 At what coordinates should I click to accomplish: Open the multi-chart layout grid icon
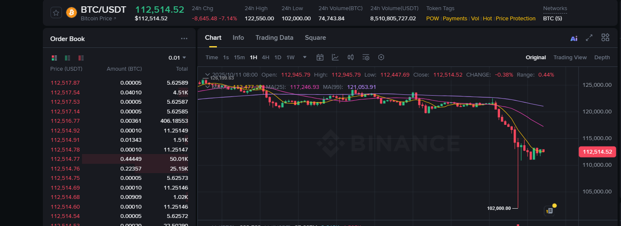pyautogui.click(x=605, y=38)
